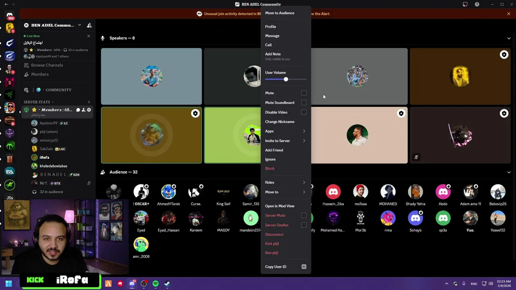
Task: Select Add Note in the context menu
Action: pos(286,56)
